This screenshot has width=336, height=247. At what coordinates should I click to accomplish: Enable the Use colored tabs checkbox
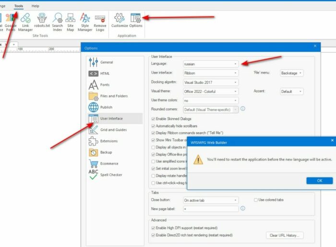(256, 200)
